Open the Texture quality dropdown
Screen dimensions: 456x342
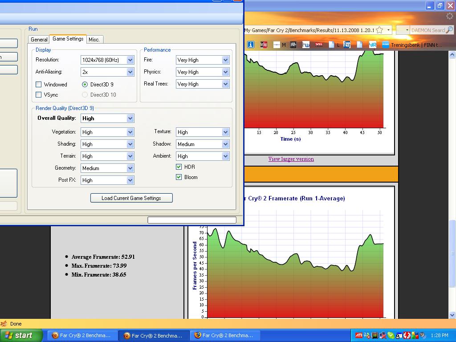coord(203,132)
